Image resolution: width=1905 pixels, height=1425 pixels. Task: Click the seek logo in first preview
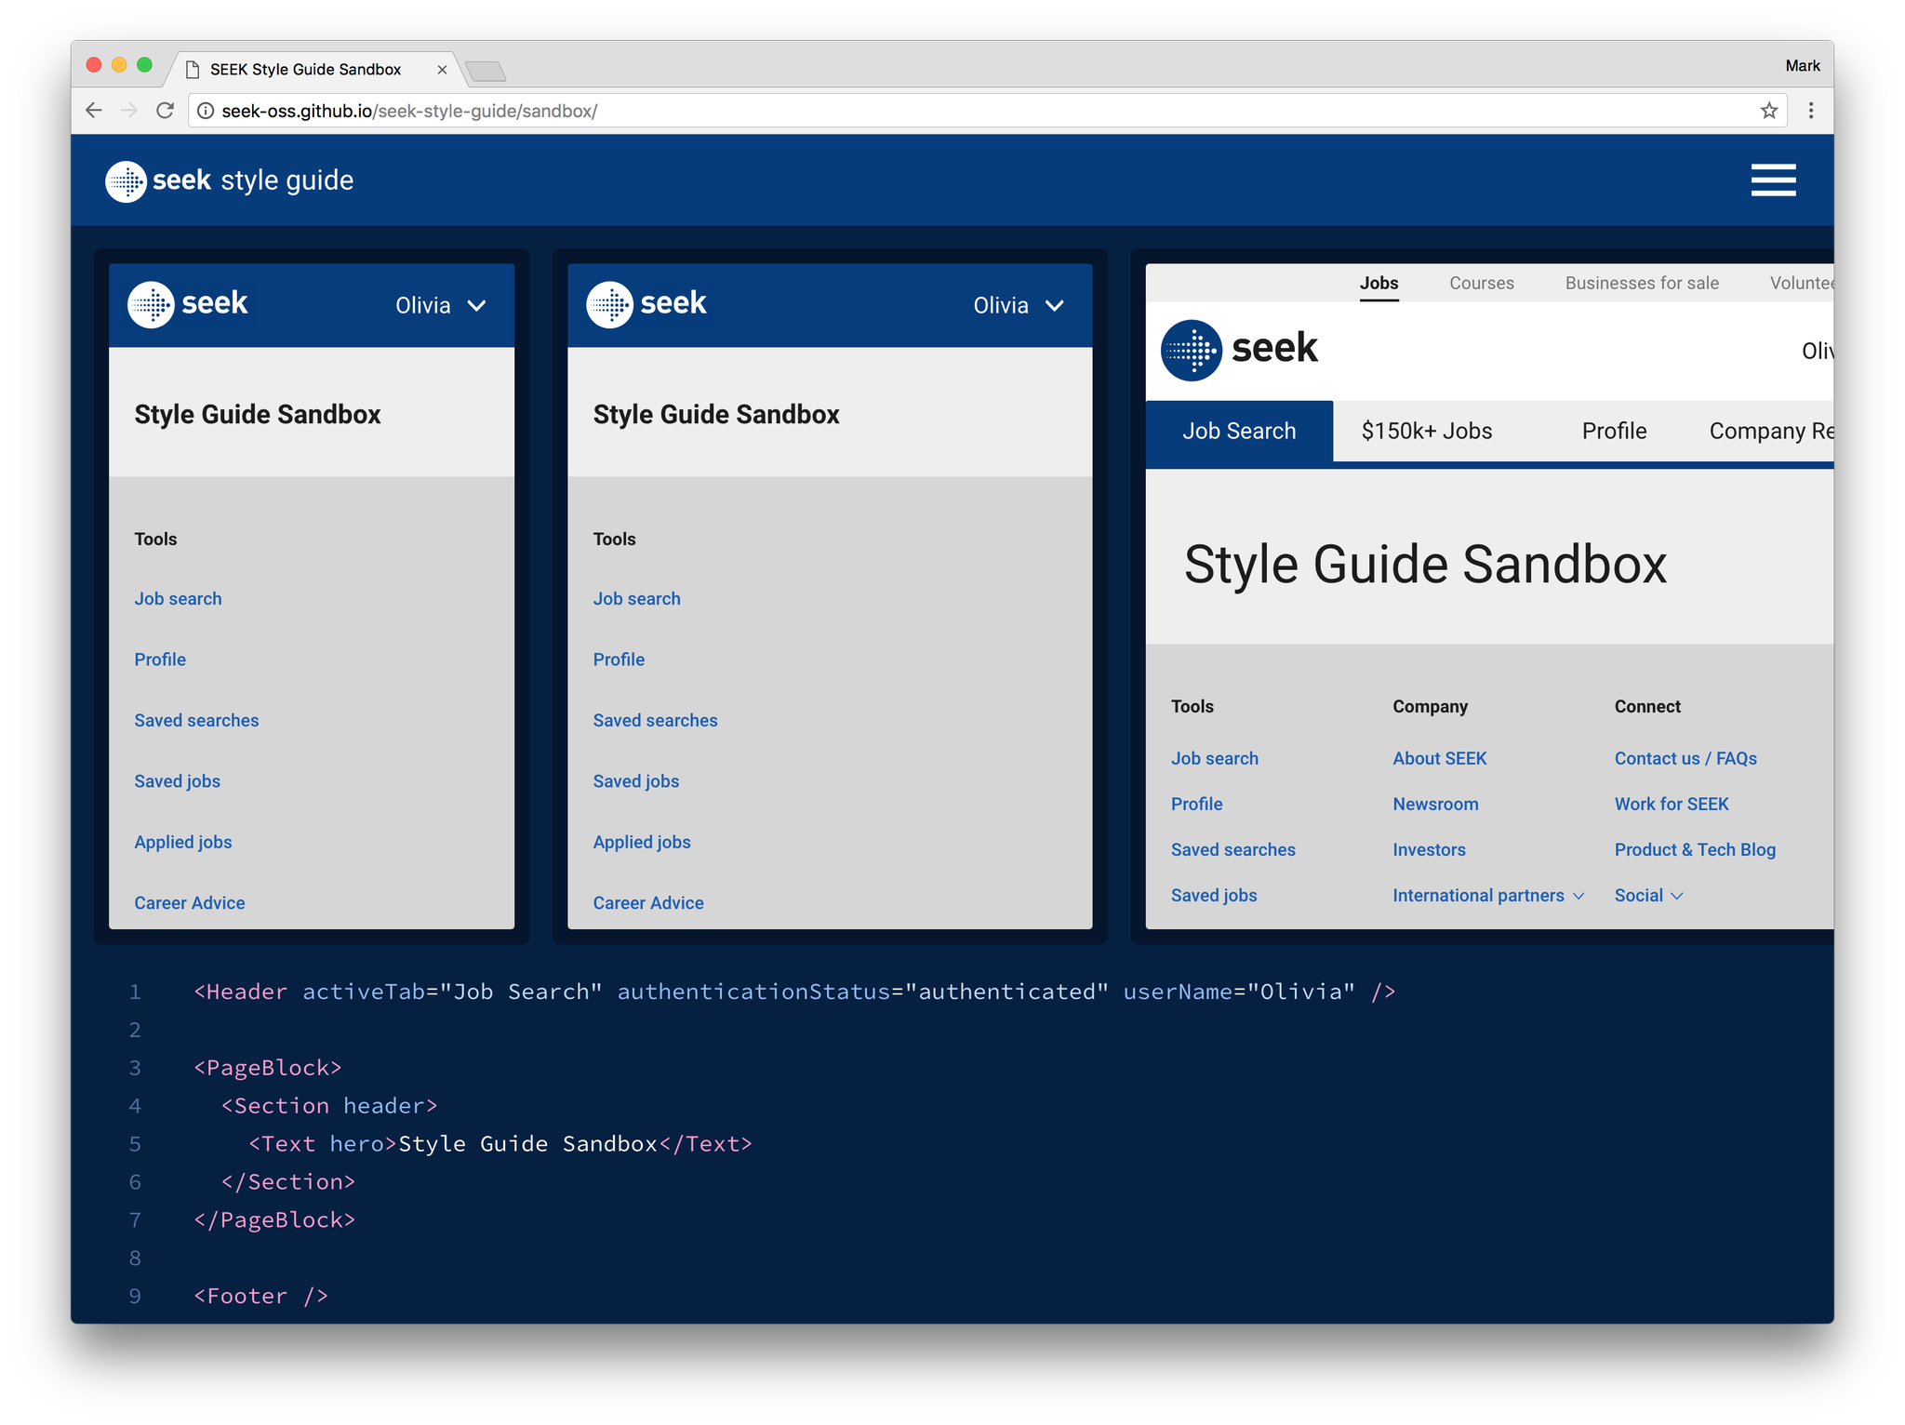188,304
